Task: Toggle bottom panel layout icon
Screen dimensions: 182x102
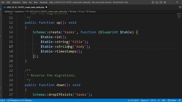Action: [x=157, y=2]
